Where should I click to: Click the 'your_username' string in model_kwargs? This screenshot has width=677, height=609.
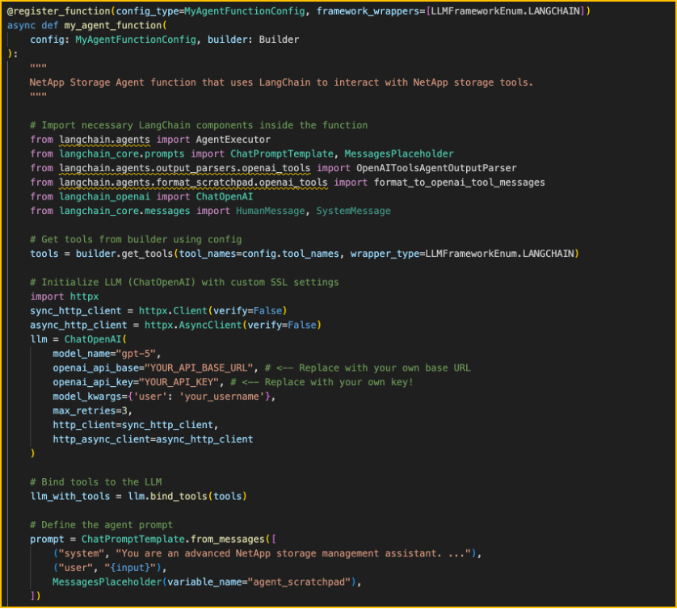(x=236, y=397)
